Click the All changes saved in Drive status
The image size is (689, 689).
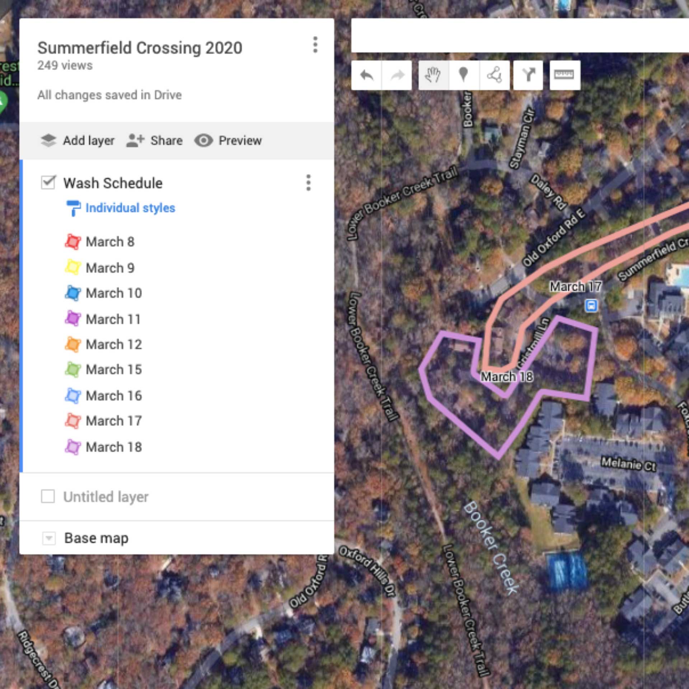tap(109, 95)
